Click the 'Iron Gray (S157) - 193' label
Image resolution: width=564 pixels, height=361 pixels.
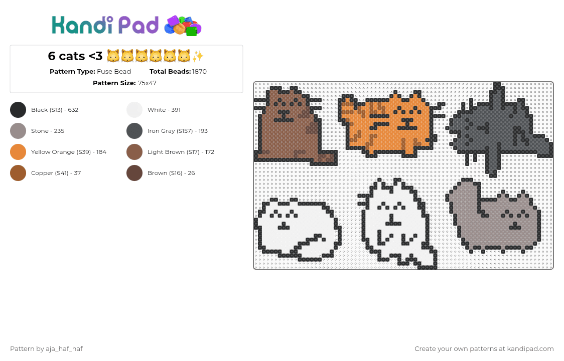tap(177, 131)
